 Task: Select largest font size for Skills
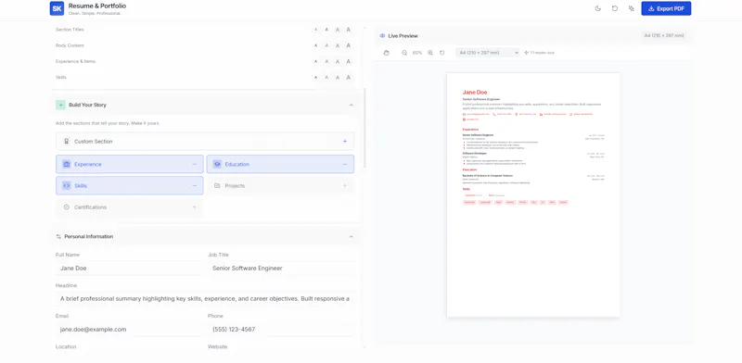click(349, 77)
